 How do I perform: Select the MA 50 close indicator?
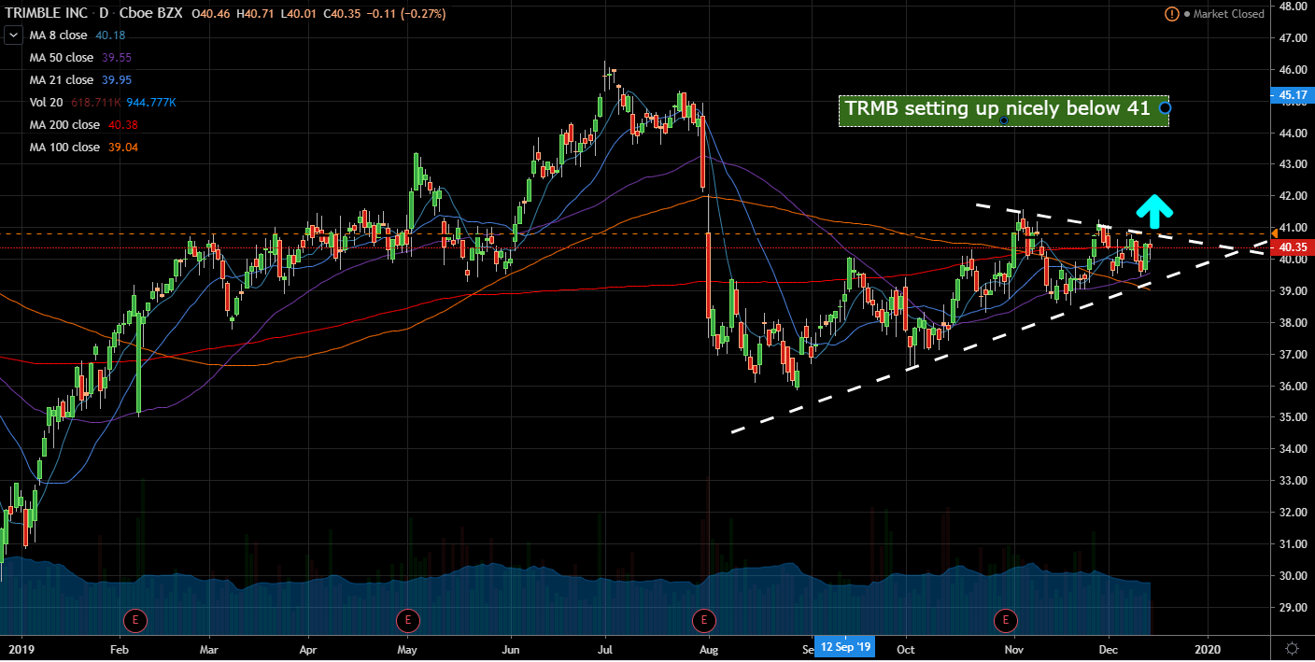tap(62, 58)
